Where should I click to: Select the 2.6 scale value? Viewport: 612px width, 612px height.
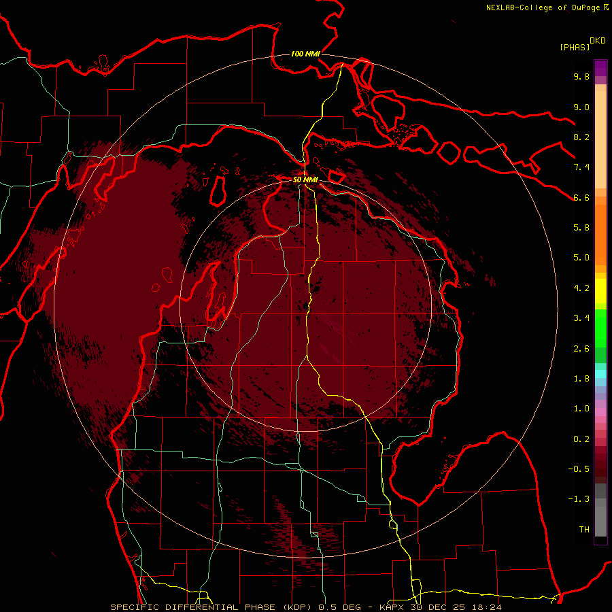(x=581, y=349)
